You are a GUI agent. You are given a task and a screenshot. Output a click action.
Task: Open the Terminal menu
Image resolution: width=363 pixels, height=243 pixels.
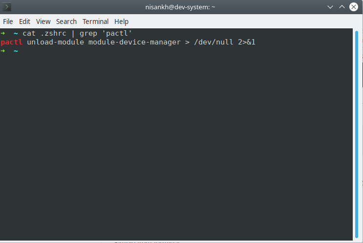95,22
